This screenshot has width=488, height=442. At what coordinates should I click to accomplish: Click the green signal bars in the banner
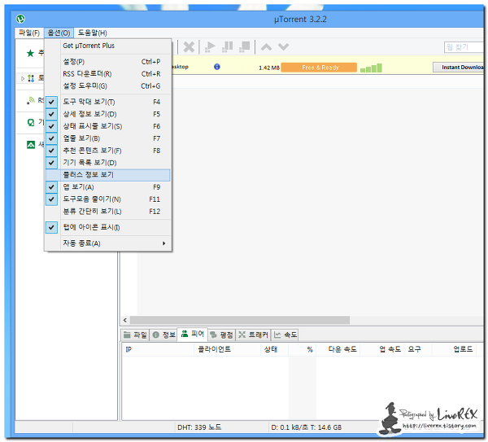click(x=371, y=68)
